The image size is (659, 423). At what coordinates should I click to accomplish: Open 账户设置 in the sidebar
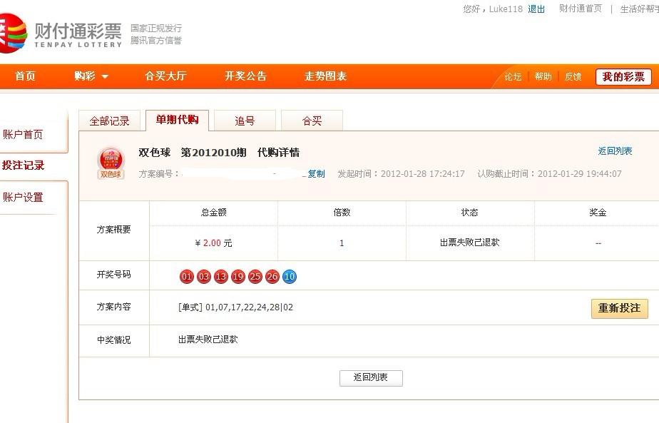[x=23, y=197]
